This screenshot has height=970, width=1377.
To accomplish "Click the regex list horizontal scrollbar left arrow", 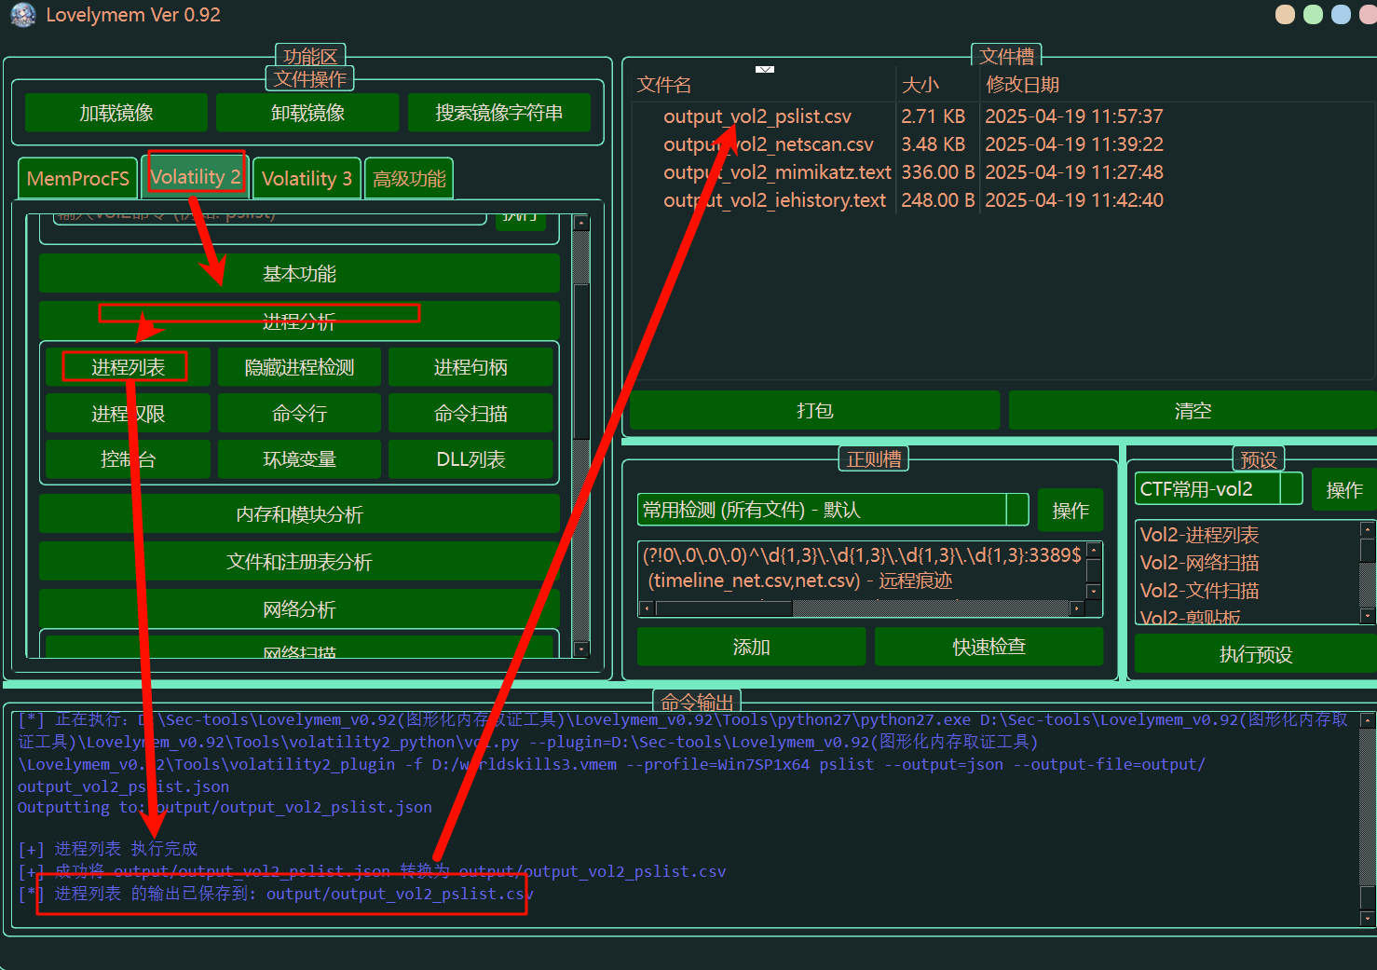I will 647,608.
